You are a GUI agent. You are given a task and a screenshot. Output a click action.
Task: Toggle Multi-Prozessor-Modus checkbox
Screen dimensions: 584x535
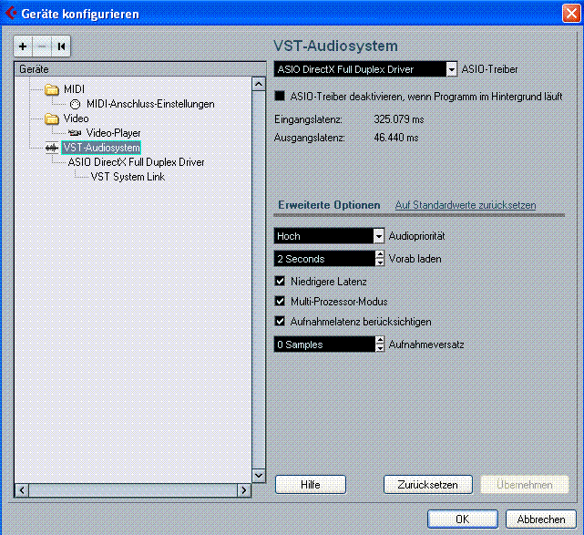(x=280, y=301)
